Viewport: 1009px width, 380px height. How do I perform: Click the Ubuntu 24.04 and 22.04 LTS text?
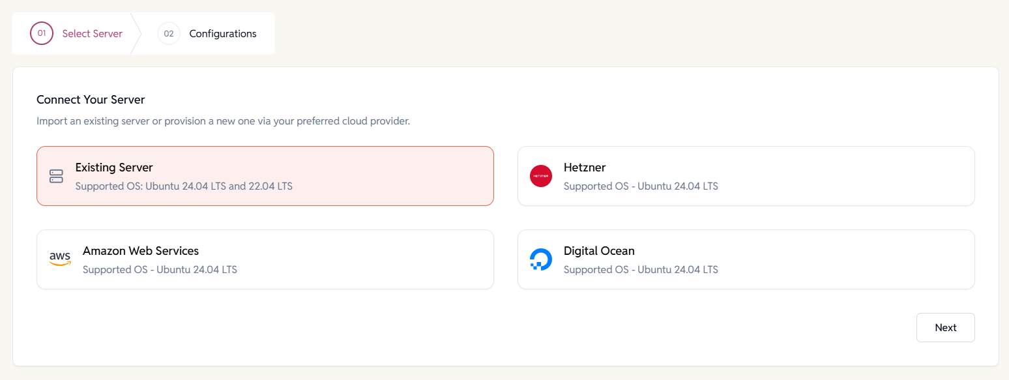click(184, 186)
